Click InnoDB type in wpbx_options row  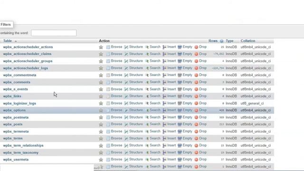point(231,110)
